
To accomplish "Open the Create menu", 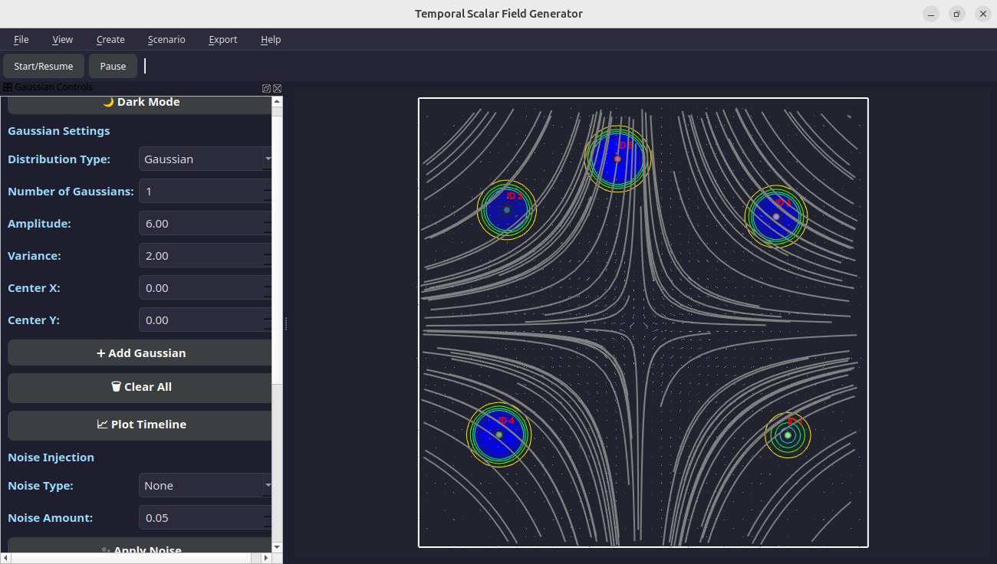I will [110, 40].
